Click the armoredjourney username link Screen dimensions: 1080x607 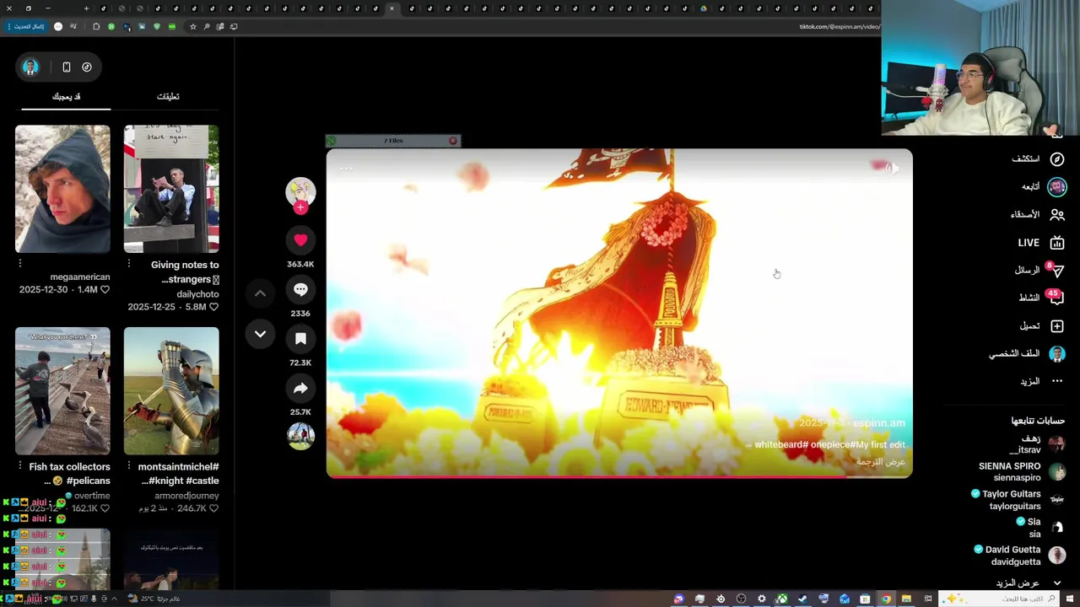point(186,496)
